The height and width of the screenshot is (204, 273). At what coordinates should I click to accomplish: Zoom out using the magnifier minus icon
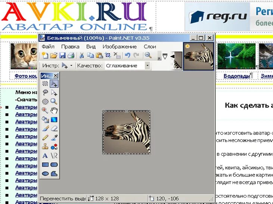[148, 56]
